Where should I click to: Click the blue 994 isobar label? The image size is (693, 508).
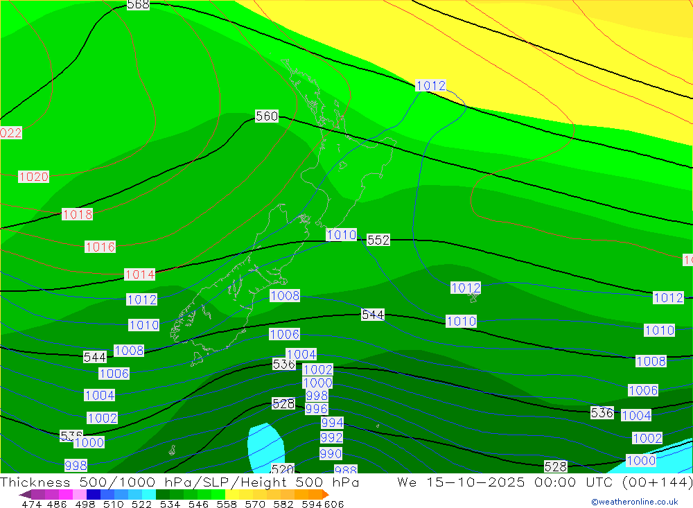point(332,423)
